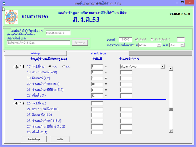Switch to the รหัสข้อมูล tab
The height and width of the screenshot is (147, 196).
coord(35,54)
